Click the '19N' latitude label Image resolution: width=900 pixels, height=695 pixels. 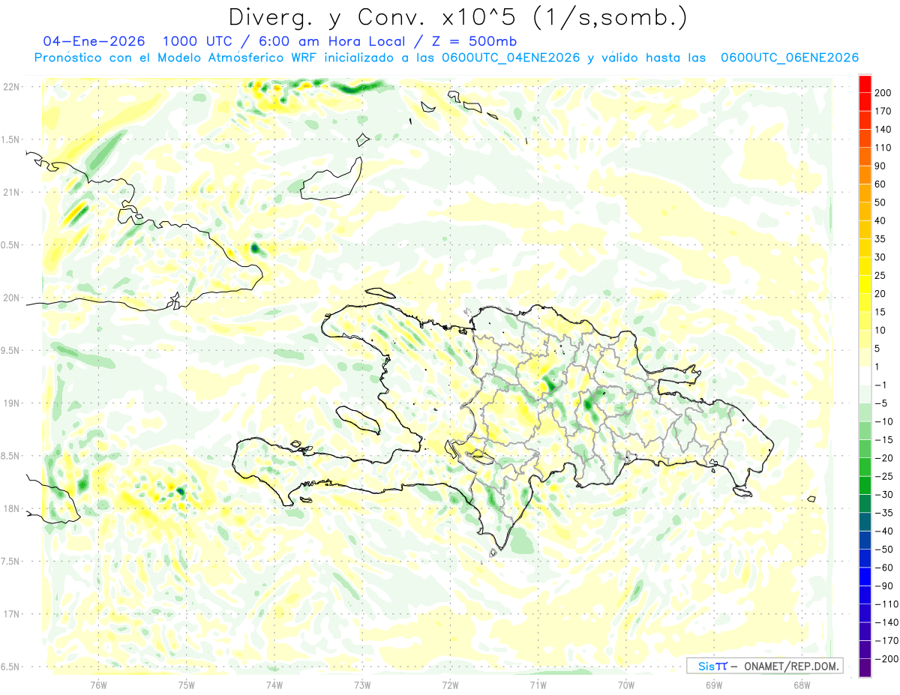(x=11, y=403)
